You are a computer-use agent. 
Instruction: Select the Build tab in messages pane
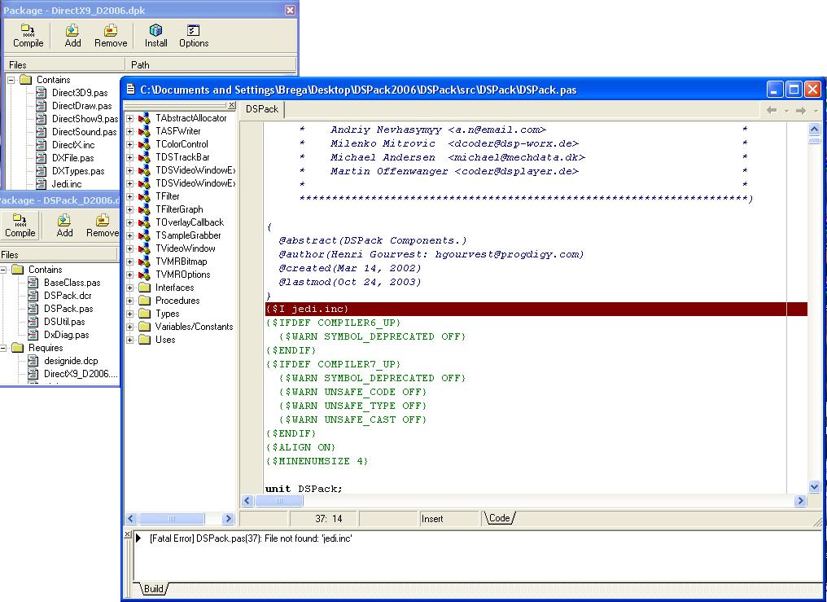pos(154,588)
